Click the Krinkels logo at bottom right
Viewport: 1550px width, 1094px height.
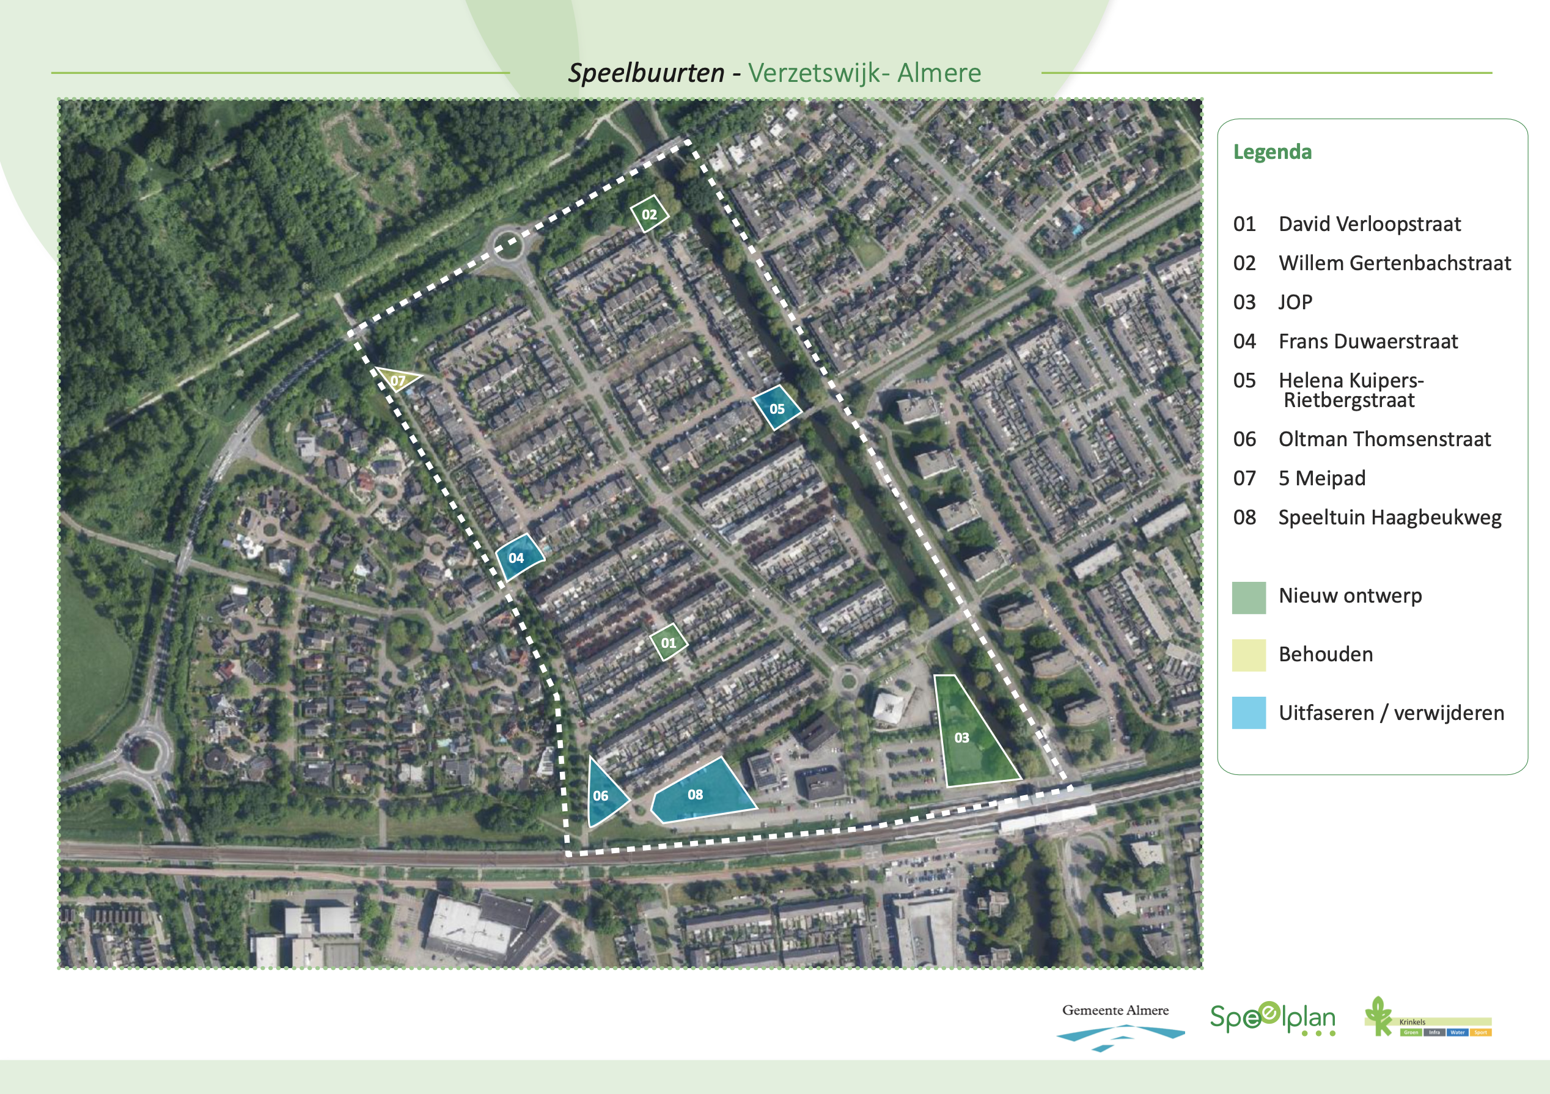pyautogui.click(x=1428, y=1019)
